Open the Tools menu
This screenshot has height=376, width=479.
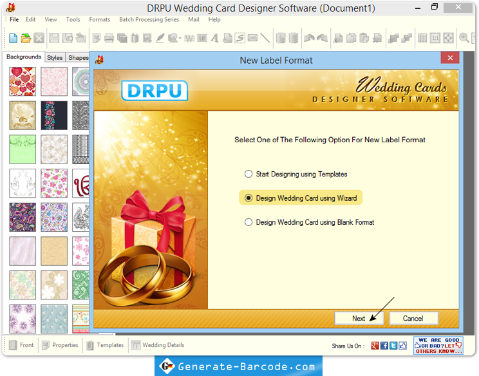[x=73, y=19]
